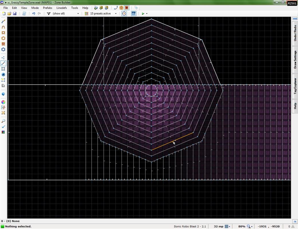Expand the info panel arrow button
Image resolution: width=298 pixels, height=229 pixels.
point(295,221)
